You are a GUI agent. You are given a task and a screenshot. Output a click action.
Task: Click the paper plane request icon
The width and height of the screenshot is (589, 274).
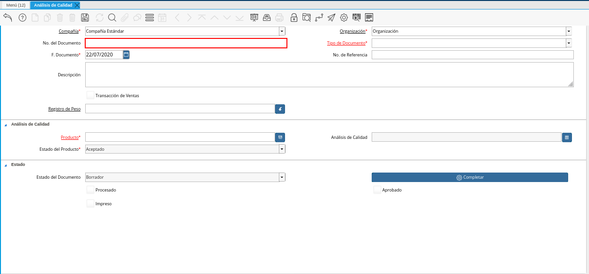click(331, 18)
